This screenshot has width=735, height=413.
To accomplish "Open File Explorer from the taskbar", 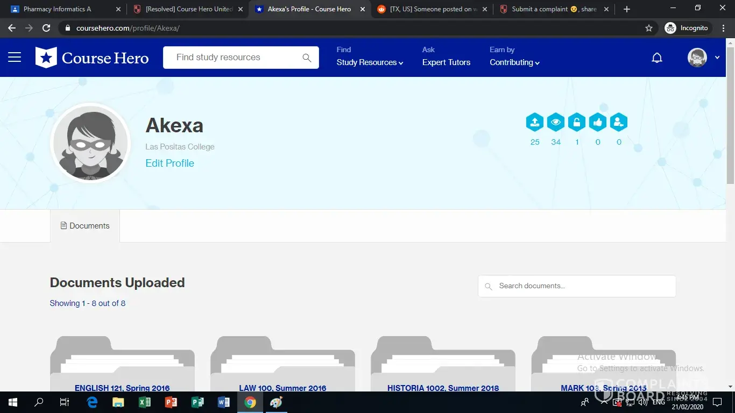I will pos(118,402).
